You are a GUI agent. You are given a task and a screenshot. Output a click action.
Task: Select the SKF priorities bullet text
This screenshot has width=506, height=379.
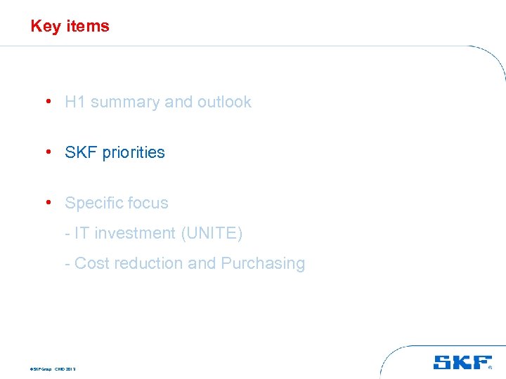pyautogui.click(x=115, y=153)
